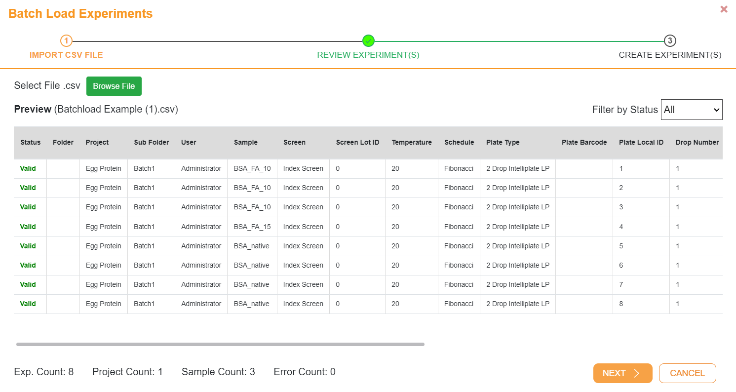Click the Status column header
The width and height of the screenshot is (736, 392).
point(30,142)
